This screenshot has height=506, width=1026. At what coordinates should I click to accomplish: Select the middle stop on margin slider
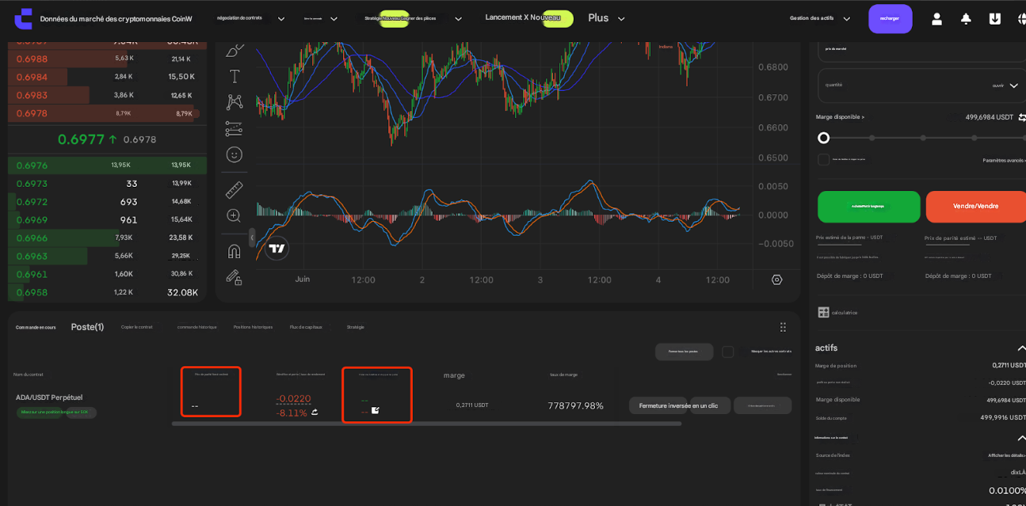pyautogui.click(x=923, y=138)
